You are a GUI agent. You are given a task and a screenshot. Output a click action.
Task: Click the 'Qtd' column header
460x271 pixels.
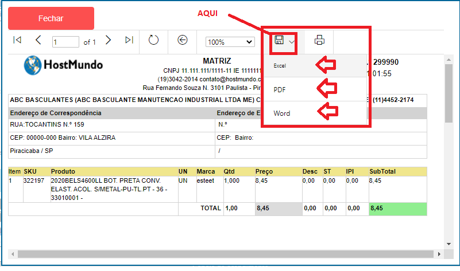(x=229, y=171)
